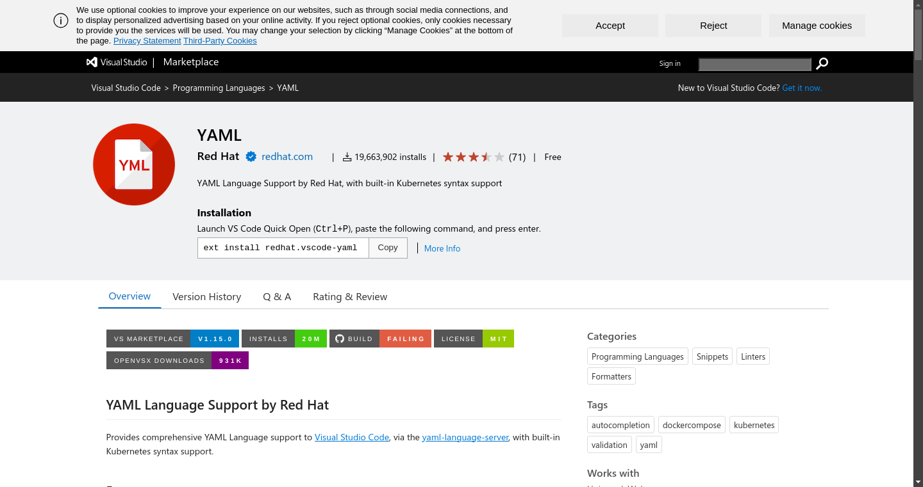The image size is (923, 487).
Task: Click the kubernetes tag
Action: 754,425
